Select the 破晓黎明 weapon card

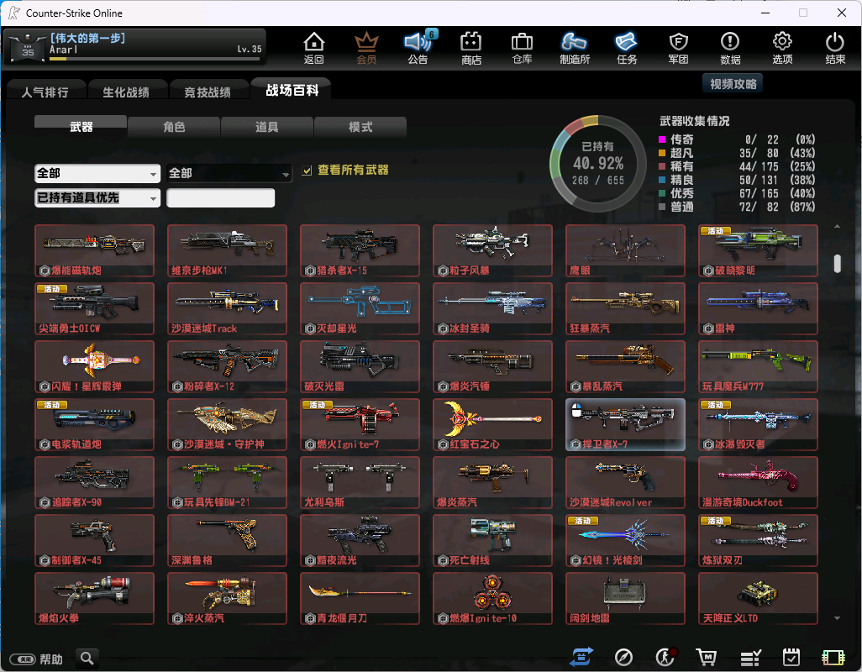[758, 250]
